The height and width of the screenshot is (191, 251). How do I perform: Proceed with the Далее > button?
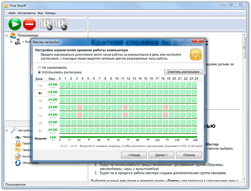(x=161, y=155)
